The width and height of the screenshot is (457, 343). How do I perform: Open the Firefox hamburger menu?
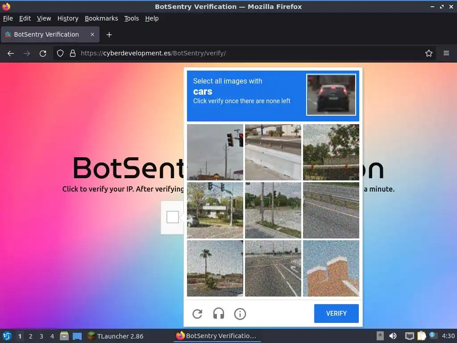(446, 54)
